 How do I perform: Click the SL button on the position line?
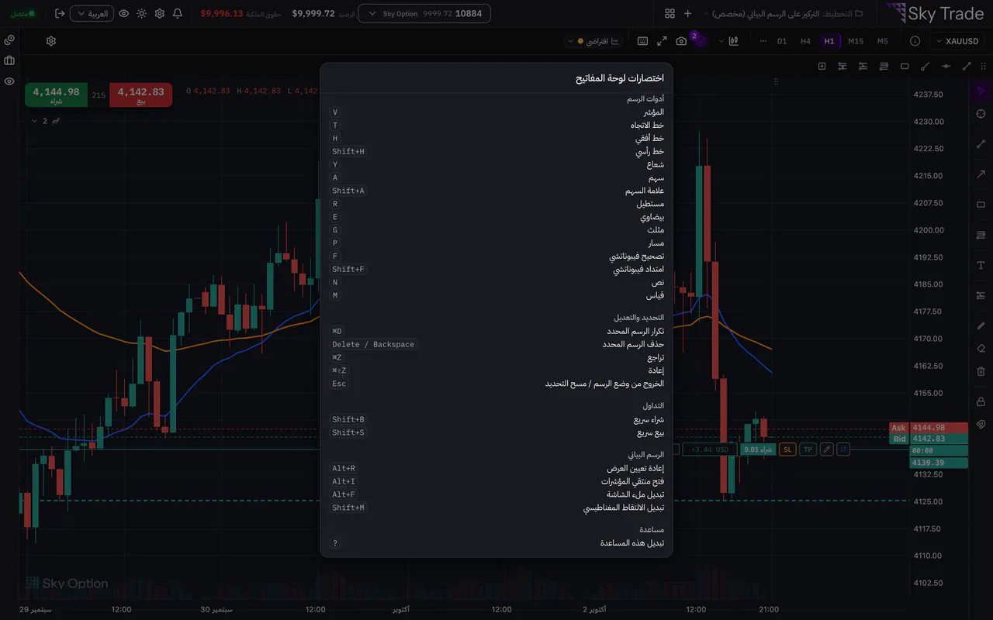pyautogui.click(x=787, y=449)
